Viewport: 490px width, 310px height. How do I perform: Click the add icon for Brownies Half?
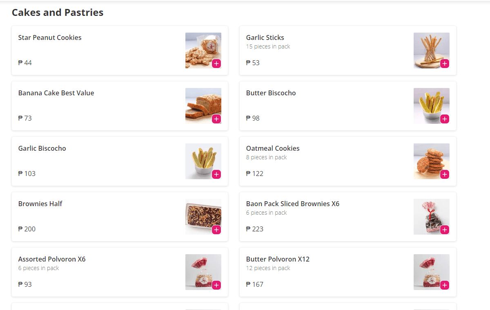pyautogui.click(x=217, y=230)
